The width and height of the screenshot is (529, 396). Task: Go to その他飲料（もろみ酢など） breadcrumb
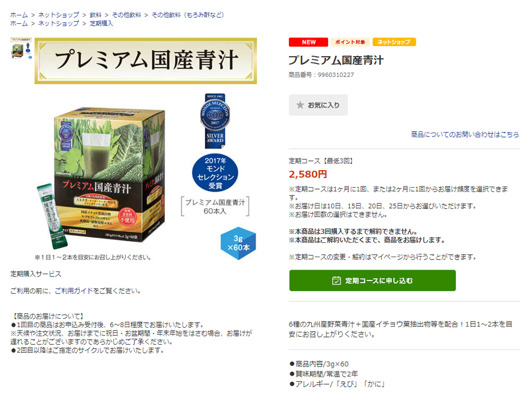tap(188, 15)
